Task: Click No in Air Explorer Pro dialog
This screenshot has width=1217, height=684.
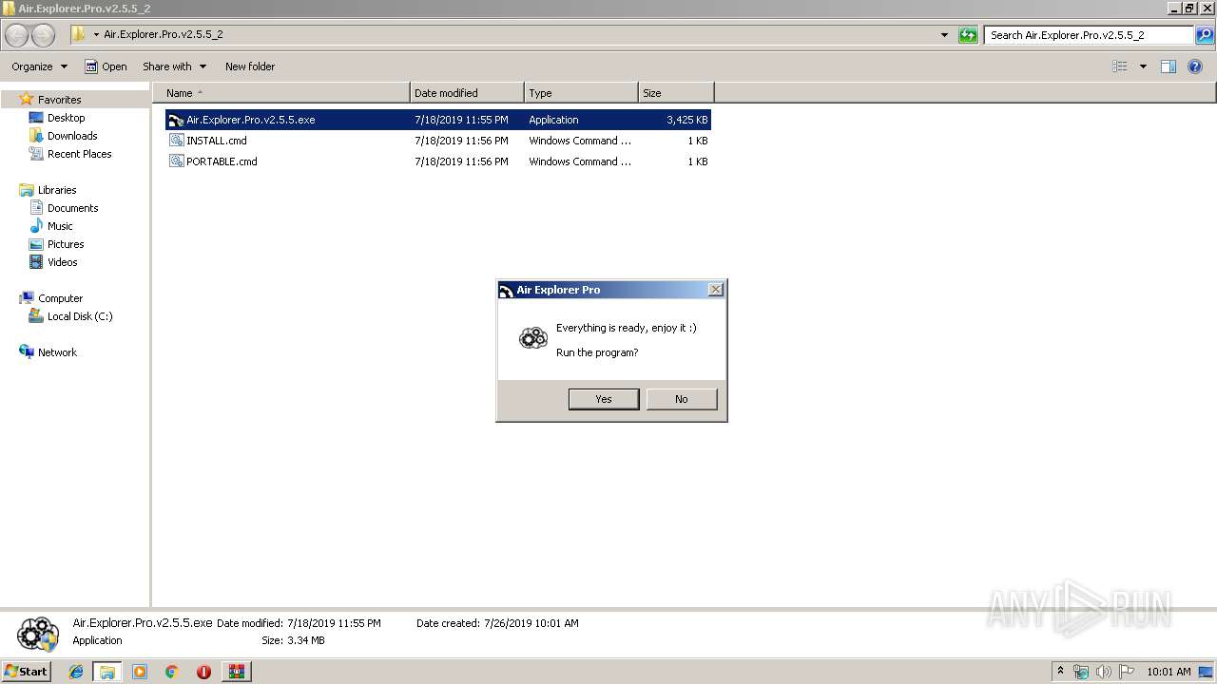Action: (x=682, y=399)
